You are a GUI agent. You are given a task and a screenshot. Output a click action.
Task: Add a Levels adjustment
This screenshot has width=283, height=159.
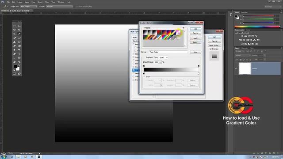(246, 36)
